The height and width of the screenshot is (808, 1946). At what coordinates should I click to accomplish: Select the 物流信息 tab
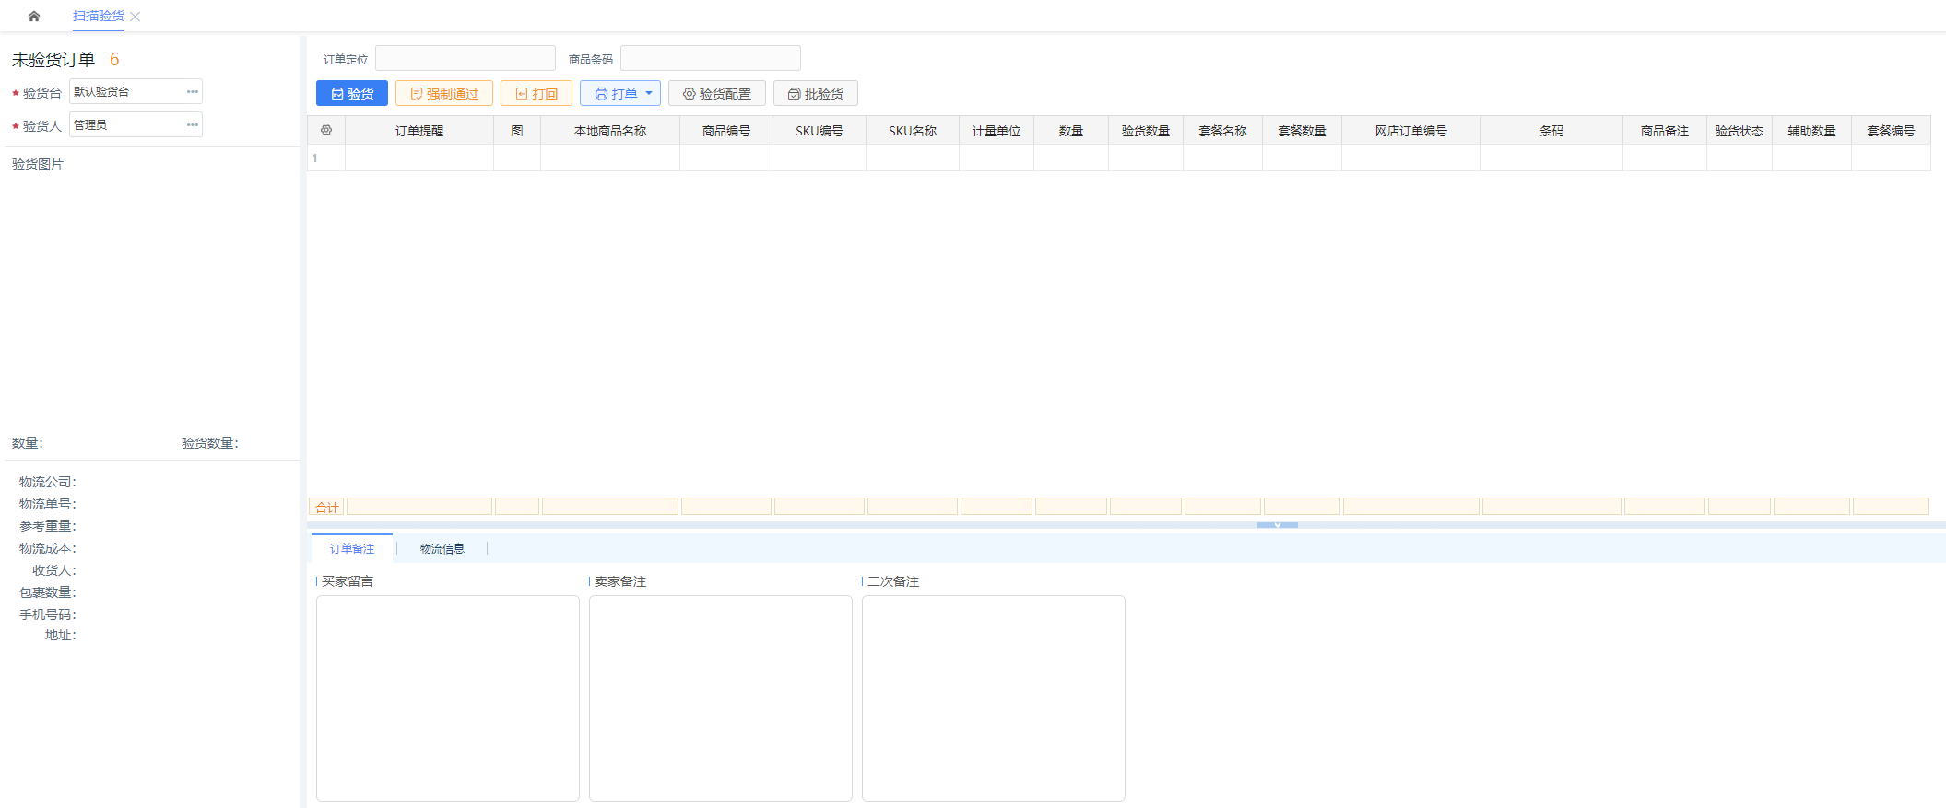point(442,548)
